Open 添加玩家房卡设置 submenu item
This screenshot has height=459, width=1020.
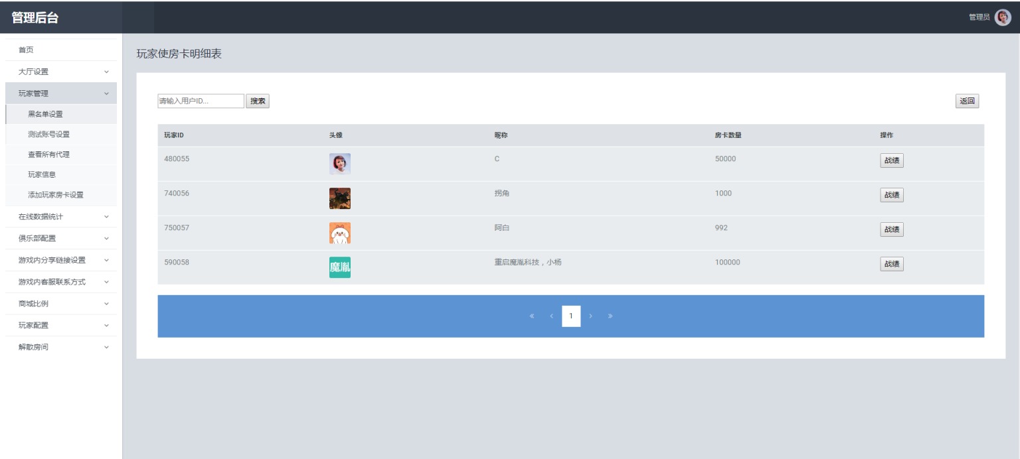(56, 195)
